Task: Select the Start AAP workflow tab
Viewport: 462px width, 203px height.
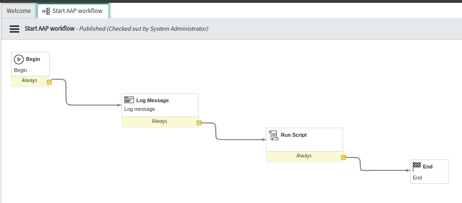Action: (73, 11)
